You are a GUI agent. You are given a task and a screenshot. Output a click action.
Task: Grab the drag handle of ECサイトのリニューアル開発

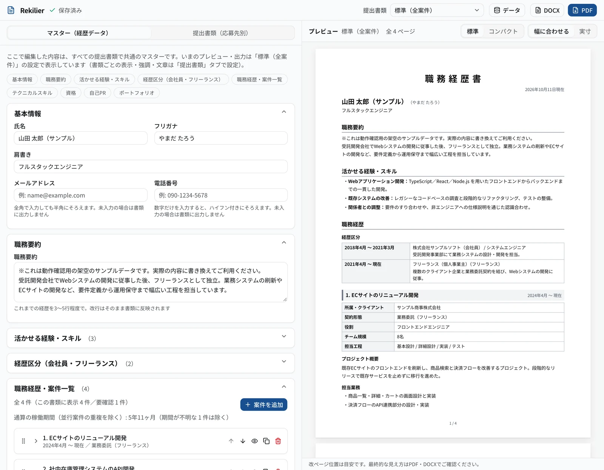click(23, 441)
